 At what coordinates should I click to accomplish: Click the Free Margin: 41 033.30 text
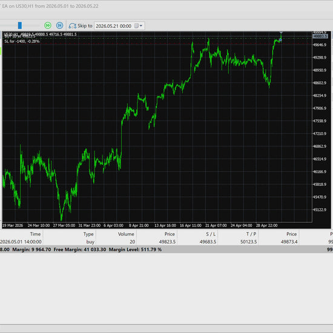coord(80,249)
